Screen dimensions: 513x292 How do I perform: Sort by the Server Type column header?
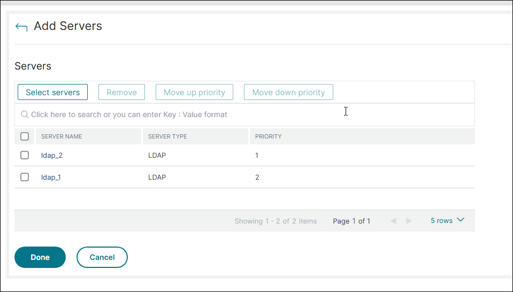[x=167, y=136]
